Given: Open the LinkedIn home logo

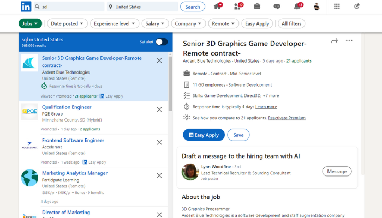Looking at the screenshot, I should point(26,7).
